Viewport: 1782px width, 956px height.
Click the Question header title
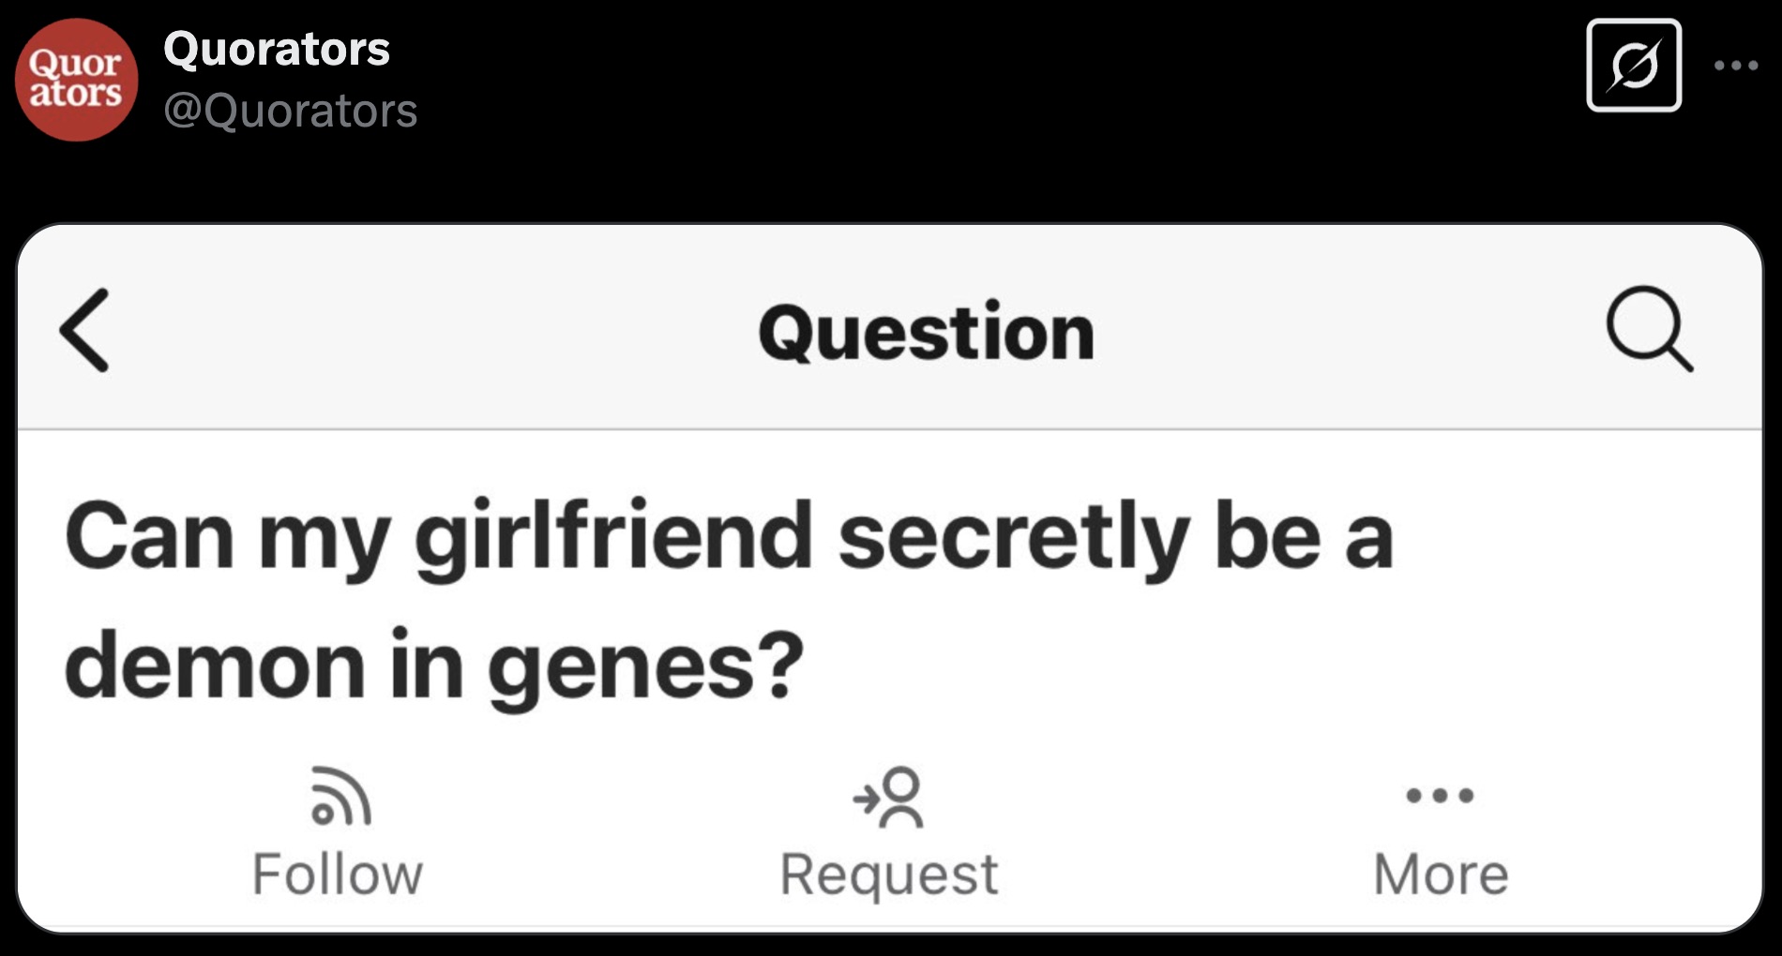point(927,333)
